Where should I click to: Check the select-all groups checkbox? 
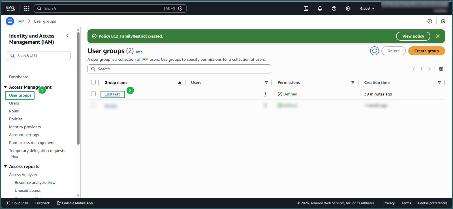[x=93, y=82]
